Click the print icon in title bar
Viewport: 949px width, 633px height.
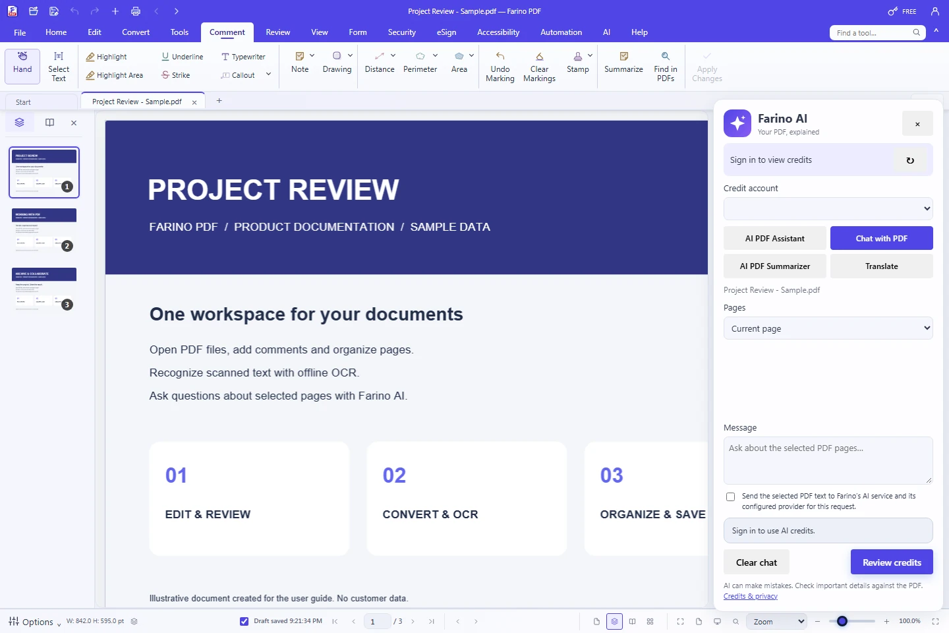click(x=136, y=11)
